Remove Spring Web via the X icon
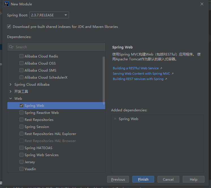Viewport: 211px width, 188px height. (115, 119)
